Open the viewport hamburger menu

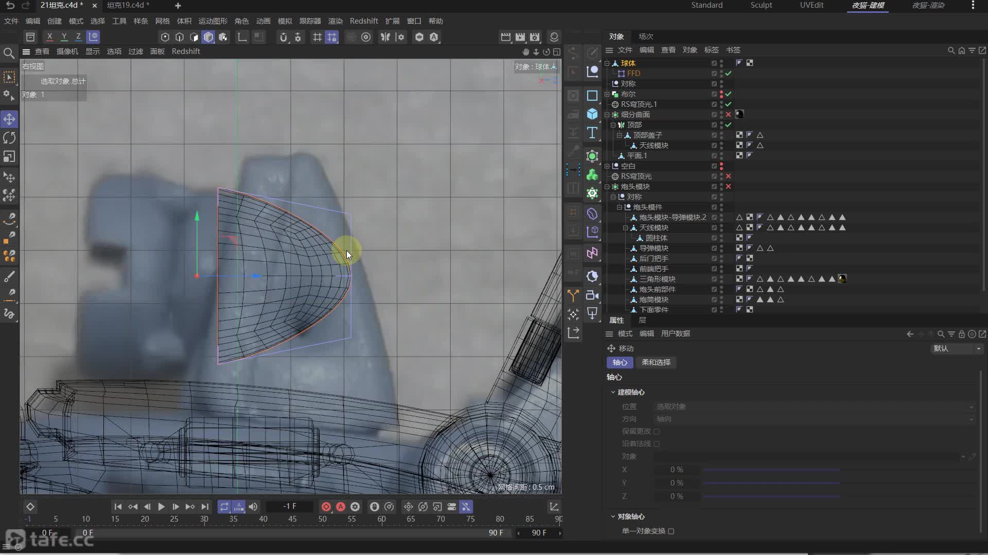tap(26, 51)
